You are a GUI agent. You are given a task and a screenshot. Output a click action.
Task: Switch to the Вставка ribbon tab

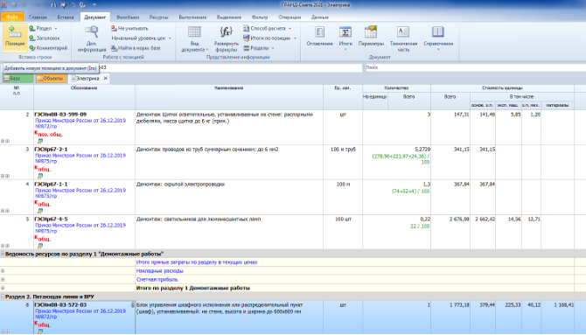click(x=66, y=17)
